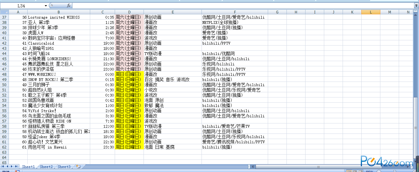Image resolution: width=419 pixels, height=172 pixels.
Task: Select row 62 header
Action: (x=4, y=147)
